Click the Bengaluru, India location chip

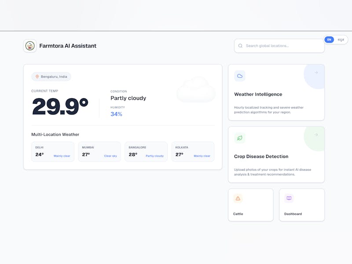[x=51, y=77]
